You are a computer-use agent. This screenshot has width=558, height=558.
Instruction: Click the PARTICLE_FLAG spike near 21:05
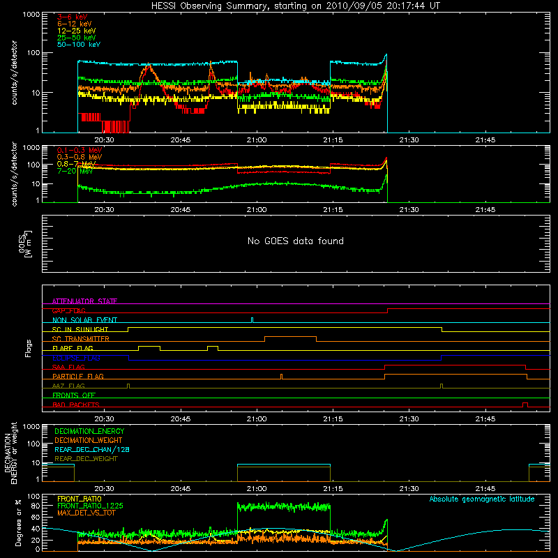(x=282, y=377)
